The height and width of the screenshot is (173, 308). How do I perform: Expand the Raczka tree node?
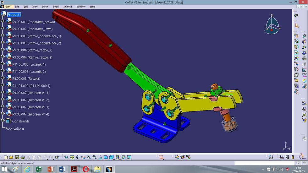(x=3, y=78)
